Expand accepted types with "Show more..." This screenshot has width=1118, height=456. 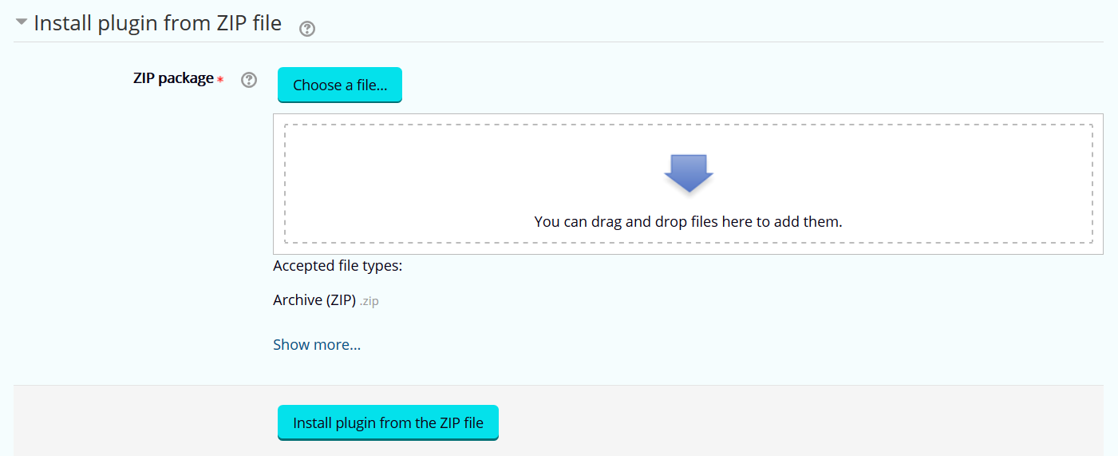(x=317, y=345)
